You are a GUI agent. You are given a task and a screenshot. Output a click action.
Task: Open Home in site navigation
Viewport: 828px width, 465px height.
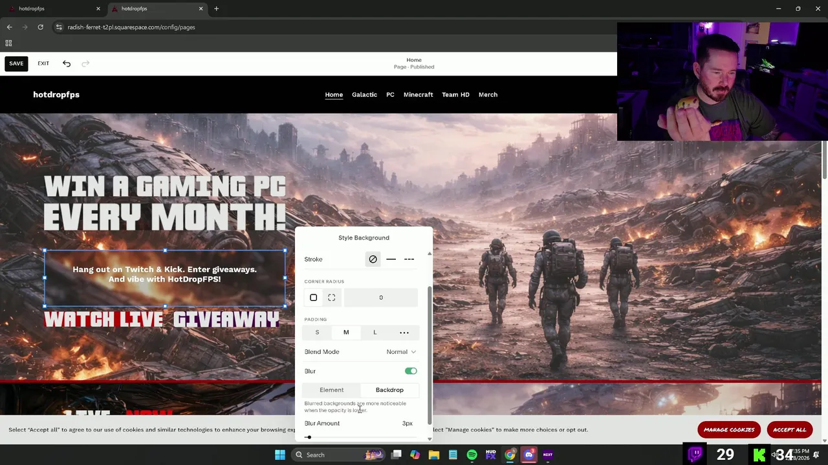(334, 95)
